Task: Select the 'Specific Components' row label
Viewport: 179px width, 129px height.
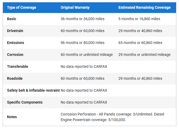Action: click(25, 102)
